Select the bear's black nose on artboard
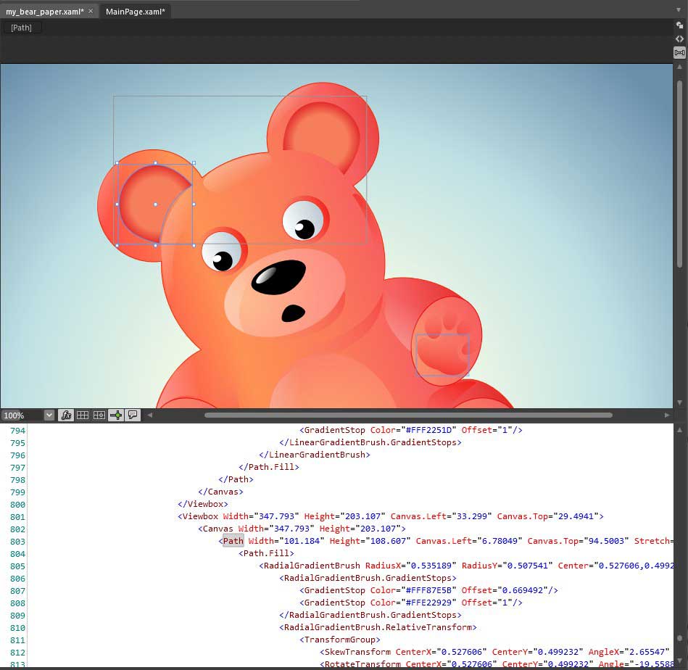Viewport: 688px width, 670px height. 278,276
